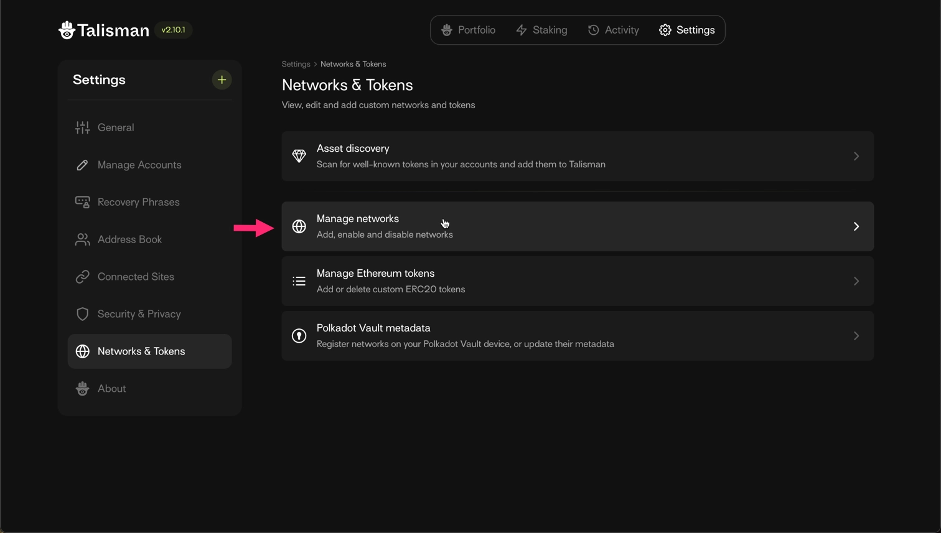The image size is (941, 533).
Task: Click the Portfolio hand icon
Action: [x=446, y=30]
